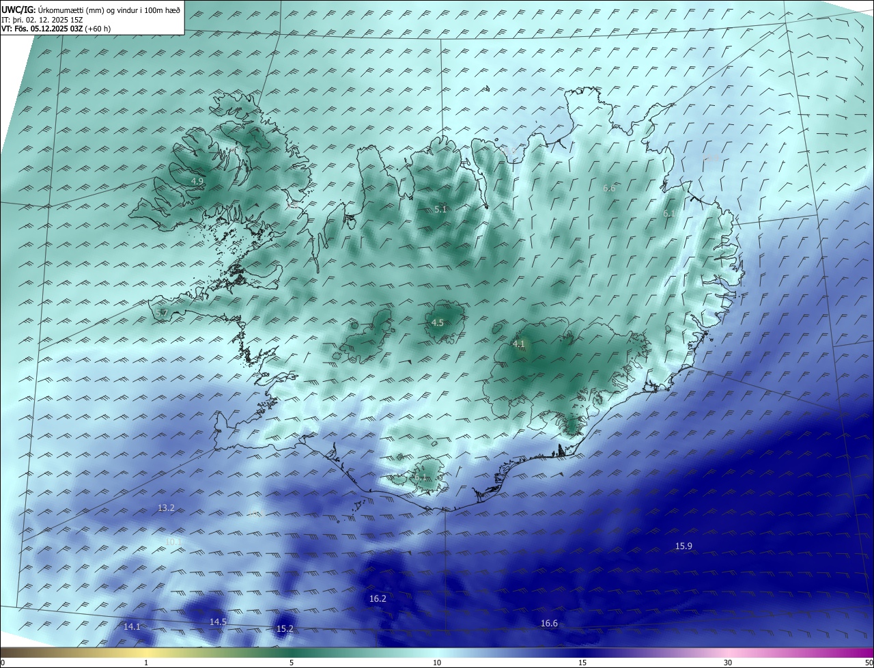Click the 4.1 value on the map

click(x=519, y=344)
